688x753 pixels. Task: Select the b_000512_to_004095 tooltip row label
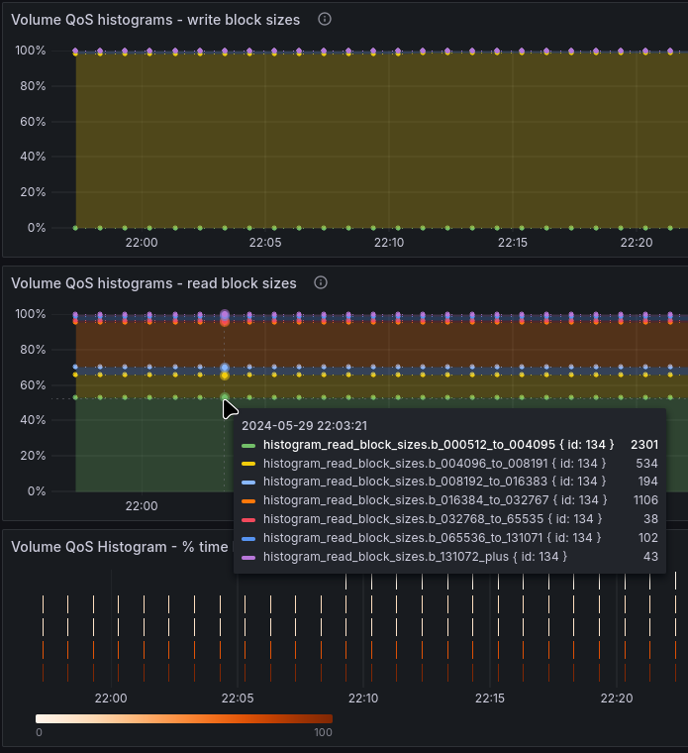[x=439, y=445]
